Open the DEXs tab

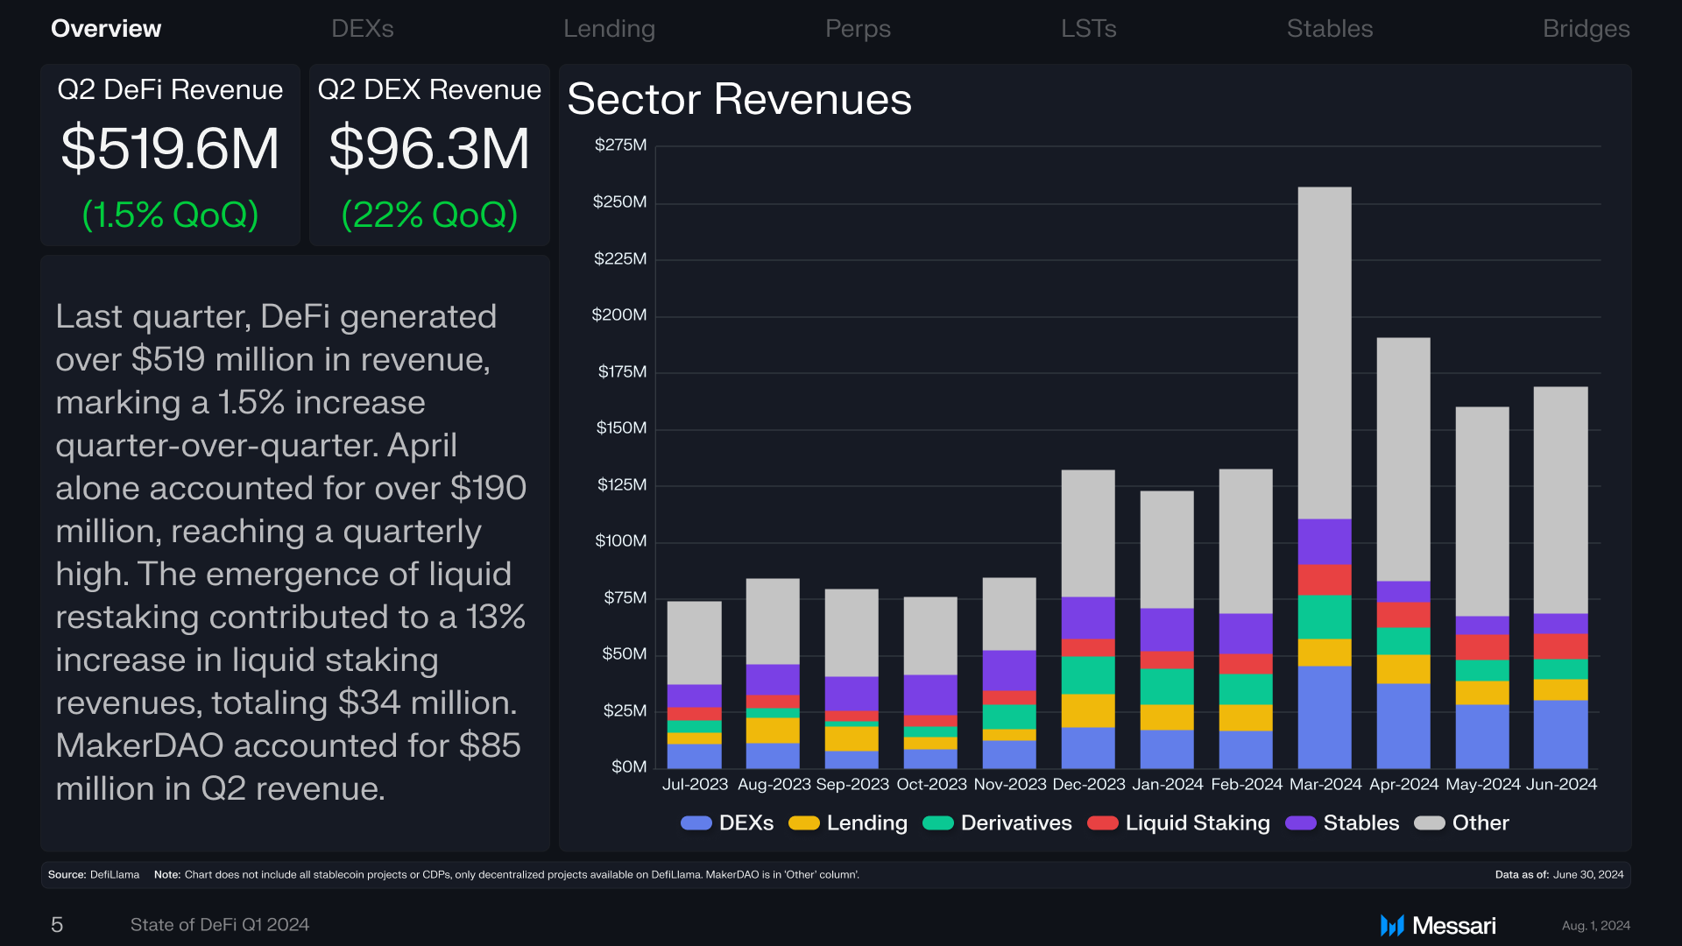click(362, 29)
